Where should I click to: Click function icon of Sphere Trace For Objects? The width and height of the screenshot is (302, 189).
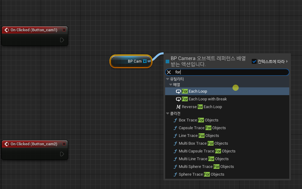pos(175,174)
